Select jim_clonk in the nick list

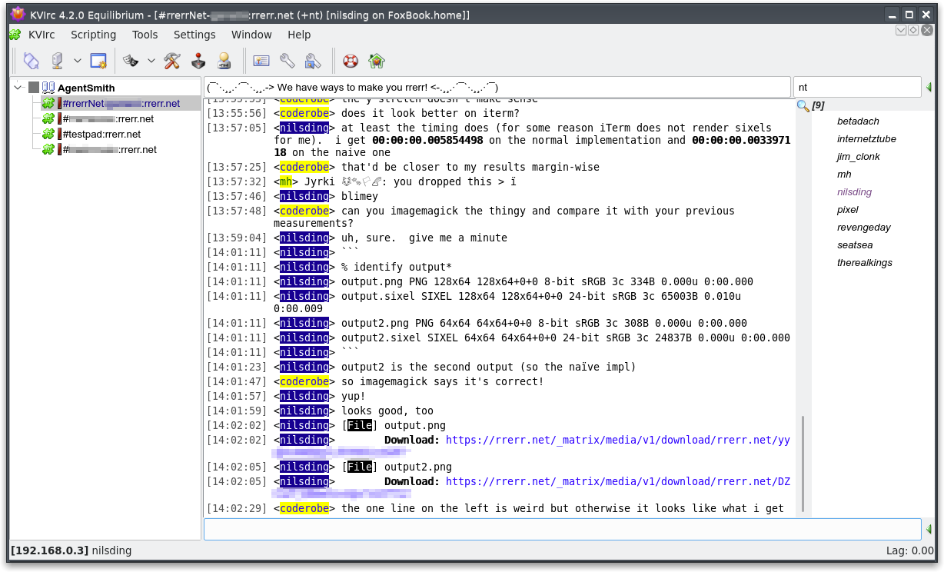pos(858,157)
